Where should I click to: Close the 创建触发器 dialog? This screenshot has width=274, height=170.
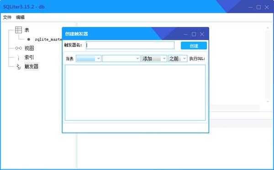coord(202,34)
